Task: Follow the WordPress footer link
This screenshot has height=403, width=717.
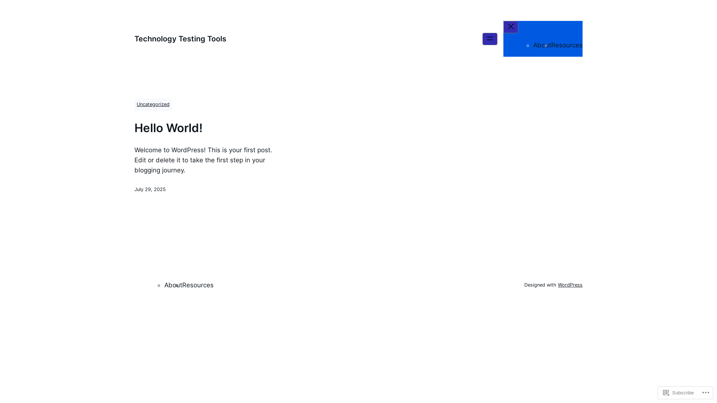Action: (x=570, y=285)
